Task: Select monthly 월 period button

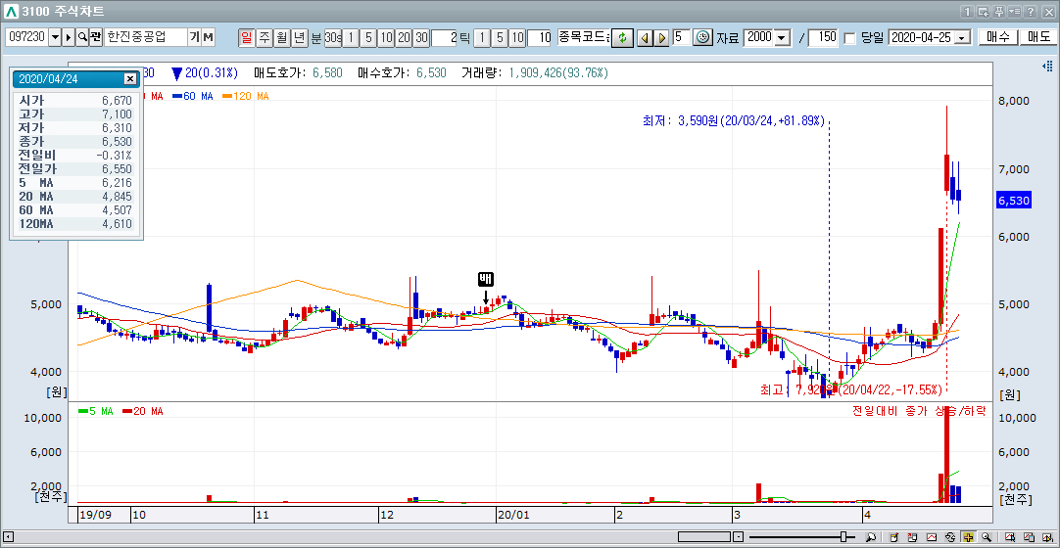Action: (281, 38)
